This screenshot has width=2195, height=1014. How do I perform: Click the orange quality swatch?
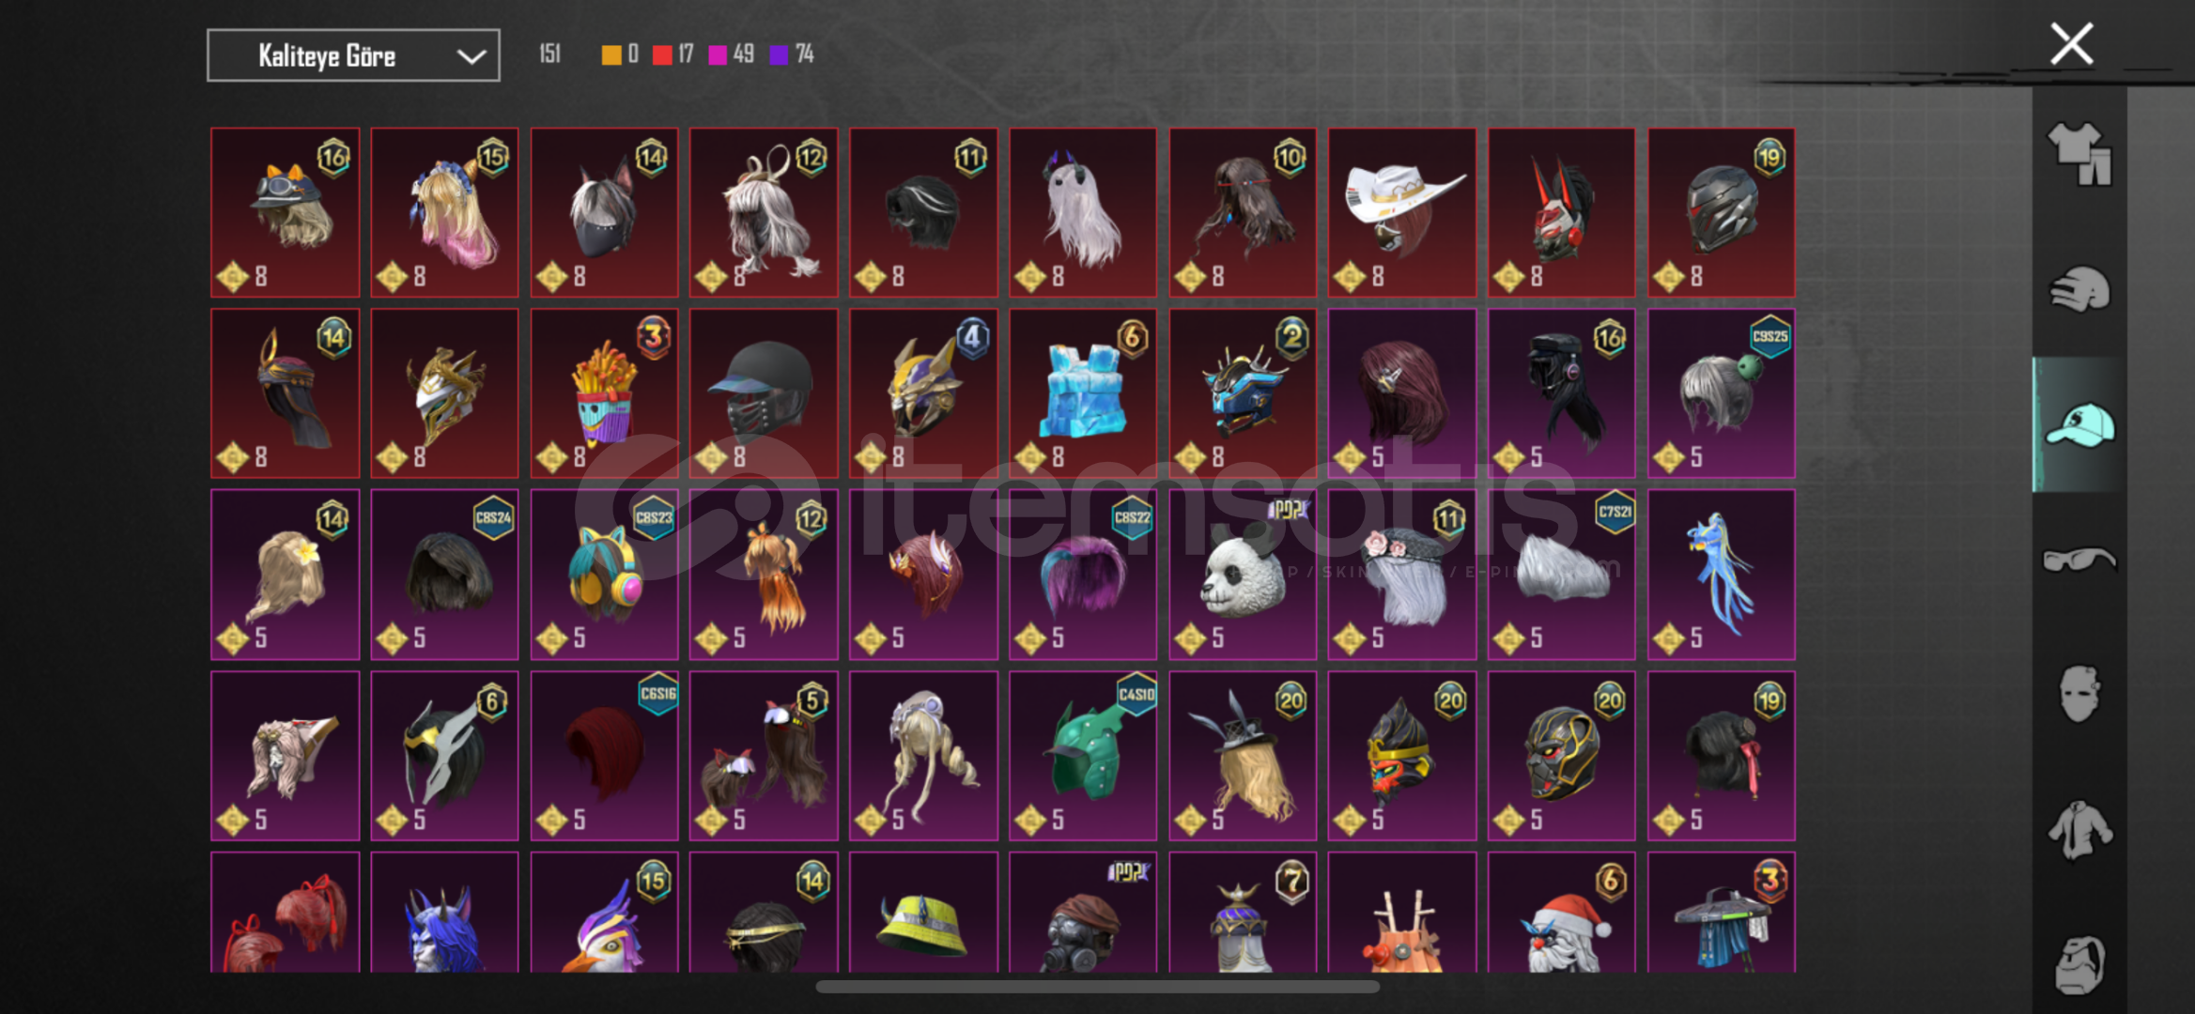(611, 55)
